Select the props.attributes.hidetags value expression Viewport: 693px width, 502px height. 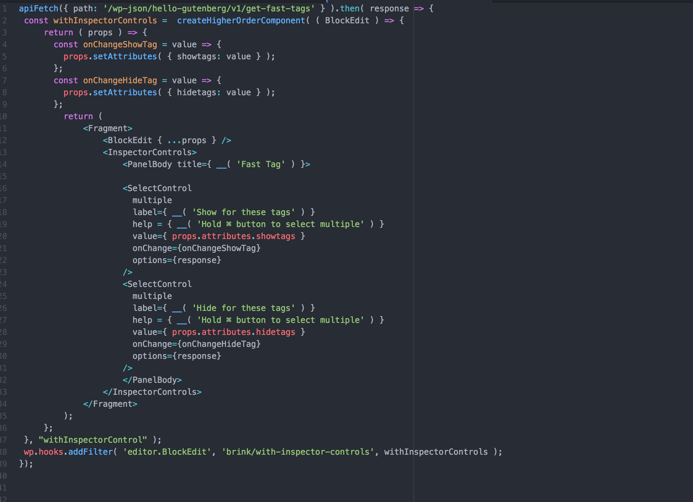234,332
